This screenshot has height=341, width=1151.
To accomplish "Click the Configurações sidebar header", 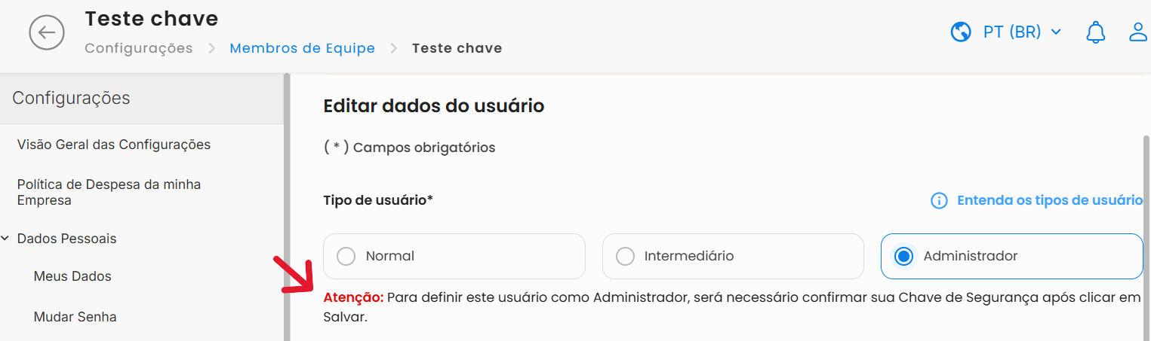I will click(71, 98).
